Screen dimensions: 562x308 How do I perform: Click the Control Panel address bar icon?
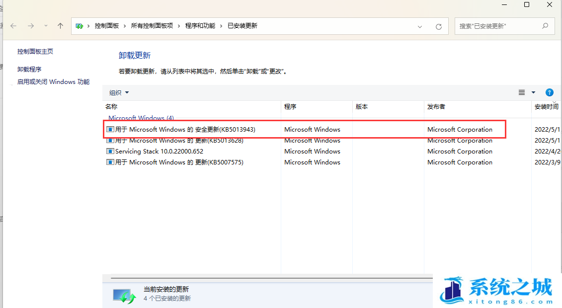pos(79,26)
